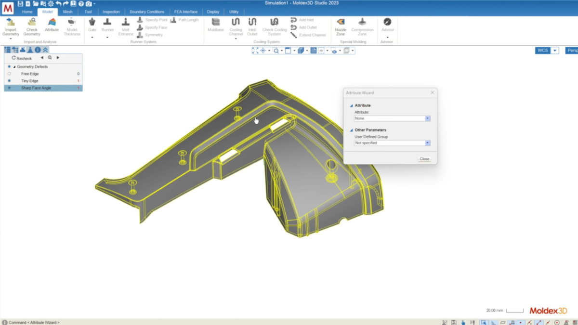This screenshot has width=578, height=325.
Task: Click the Add Inlet button
Action: click(x=302, y=20)
